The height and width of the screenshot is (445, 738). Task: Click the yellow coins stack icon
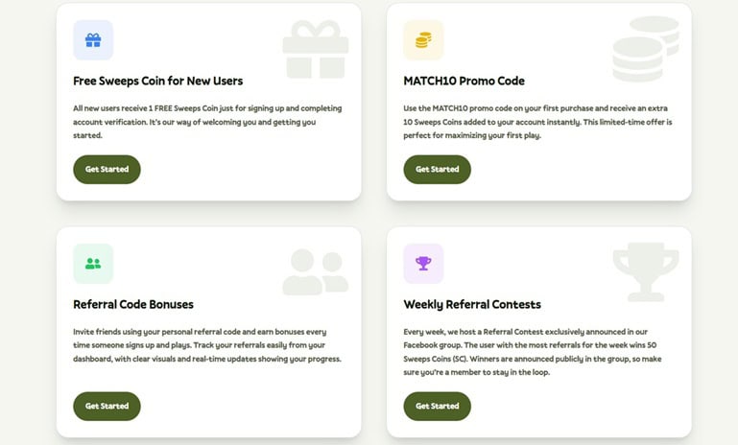423,40
